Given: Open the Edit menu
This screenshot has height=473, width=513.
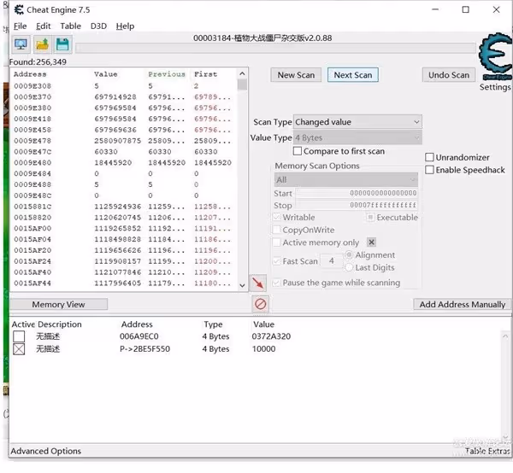Looking at the screenshot, I should [44, 26].
